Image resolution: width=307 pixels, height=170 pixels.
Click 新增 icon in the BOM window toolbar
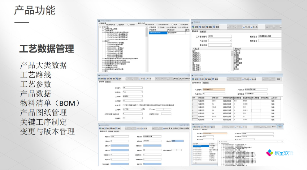coord(194,127)
